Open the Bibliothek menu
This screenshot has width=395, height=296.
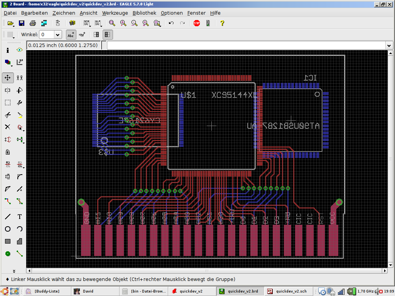144,13
